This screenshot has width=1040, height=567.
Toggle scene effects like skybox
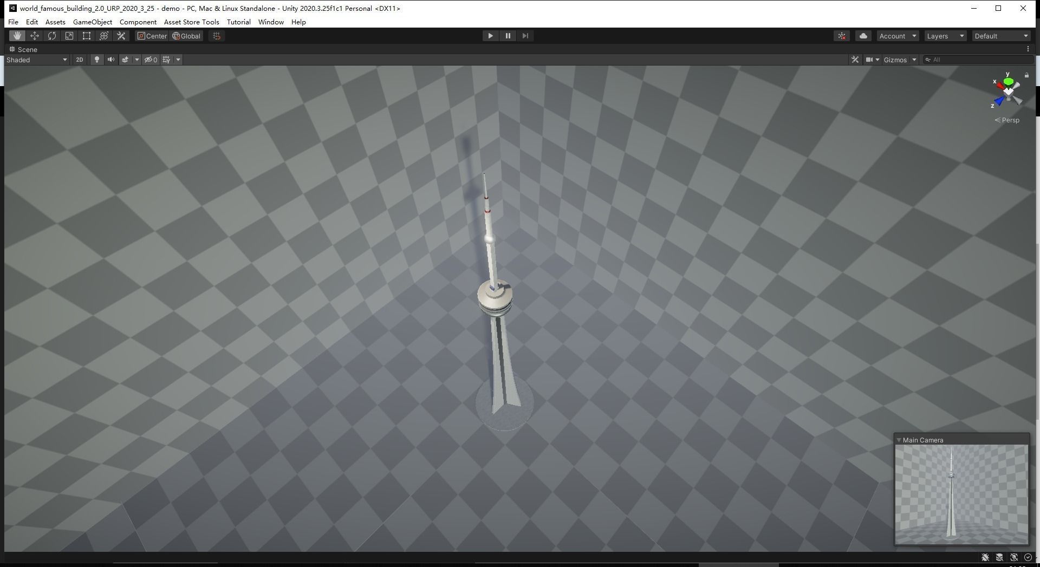click(x=125, y=60)
